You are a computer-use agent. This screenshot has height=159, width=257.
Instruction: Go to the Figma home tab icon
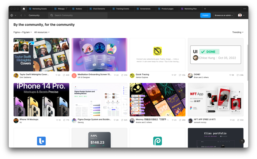pos(24,9)
